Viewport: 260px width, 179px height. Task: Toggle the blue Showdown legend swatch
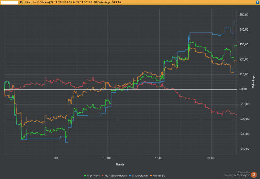tap(130, 176)
